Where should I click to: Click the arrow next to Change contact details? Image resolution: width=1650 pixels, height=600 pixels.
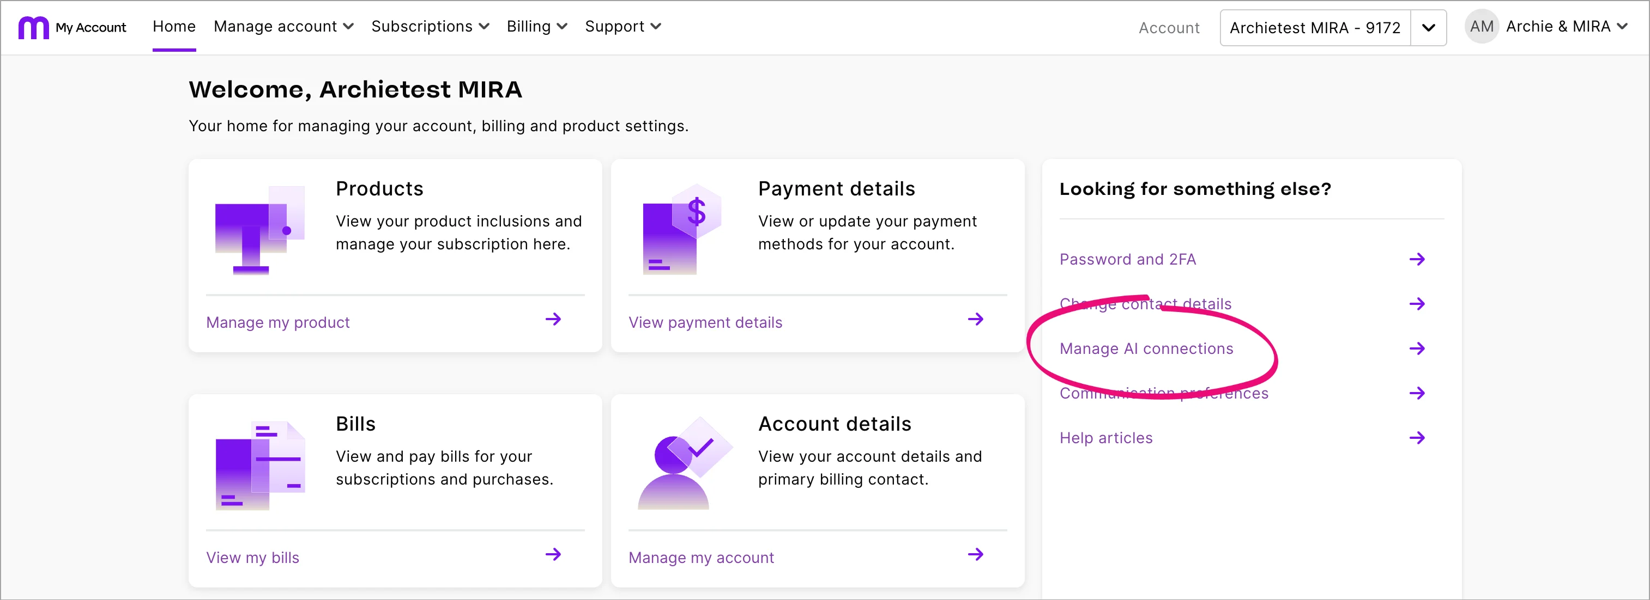1417,303
